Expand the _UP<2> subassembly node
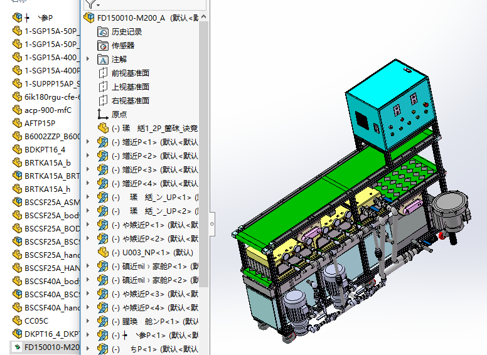This screenshot has height=355, width=487. coord(88,211)
